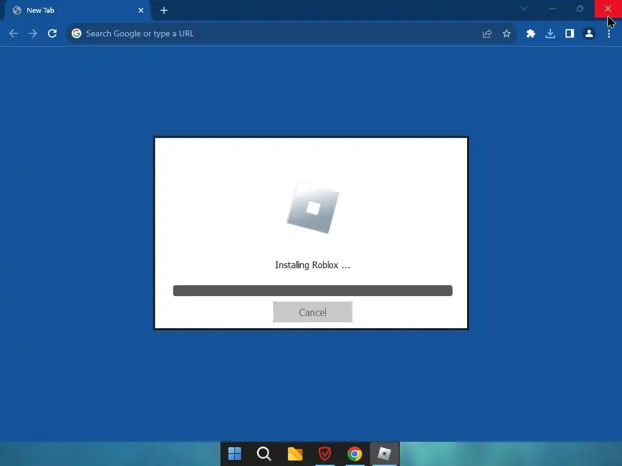Open the Windows Start menu

tap(235, 454)
